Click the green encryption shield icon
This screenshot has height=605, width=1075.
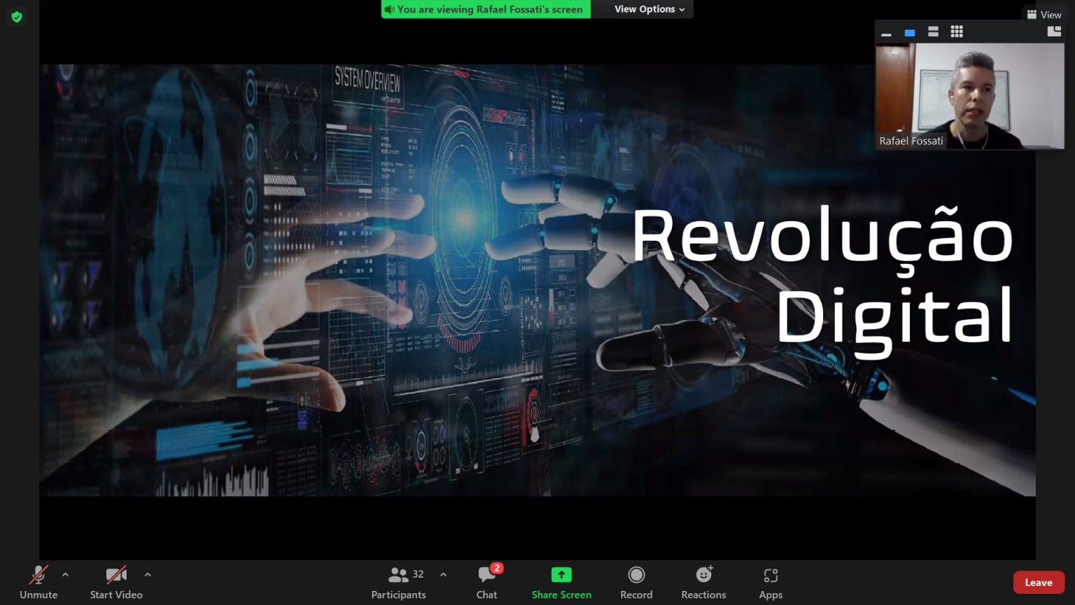point(17,17)
